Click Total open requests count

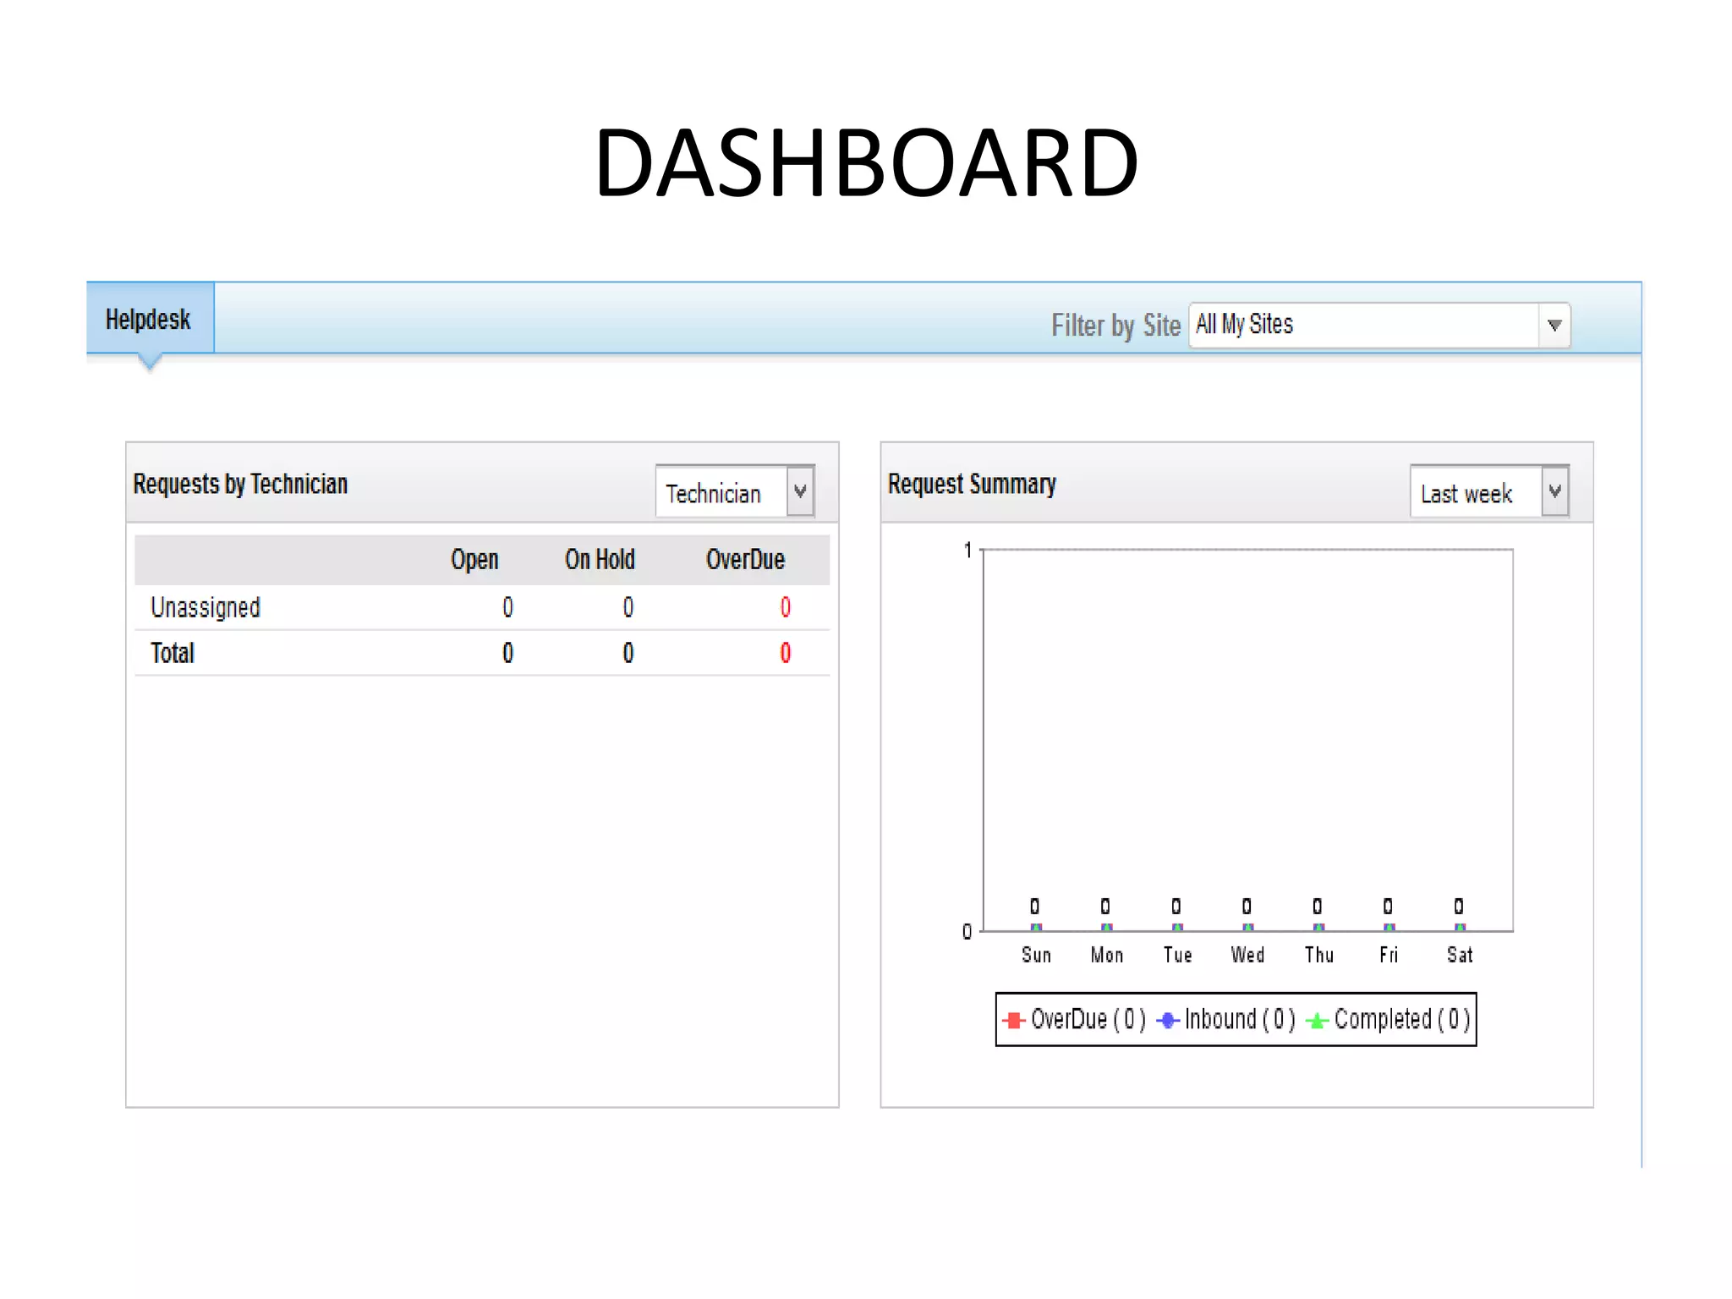pos(507,653)
